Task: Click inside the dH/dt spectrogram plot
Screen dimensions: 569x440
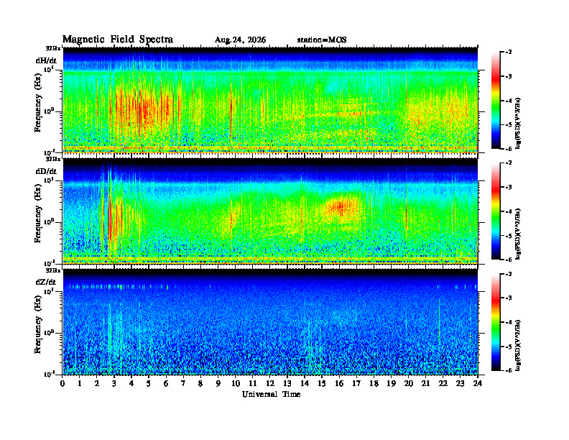Action: (x=270, y=100)
